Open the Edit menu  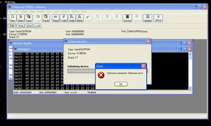point(16,11)
